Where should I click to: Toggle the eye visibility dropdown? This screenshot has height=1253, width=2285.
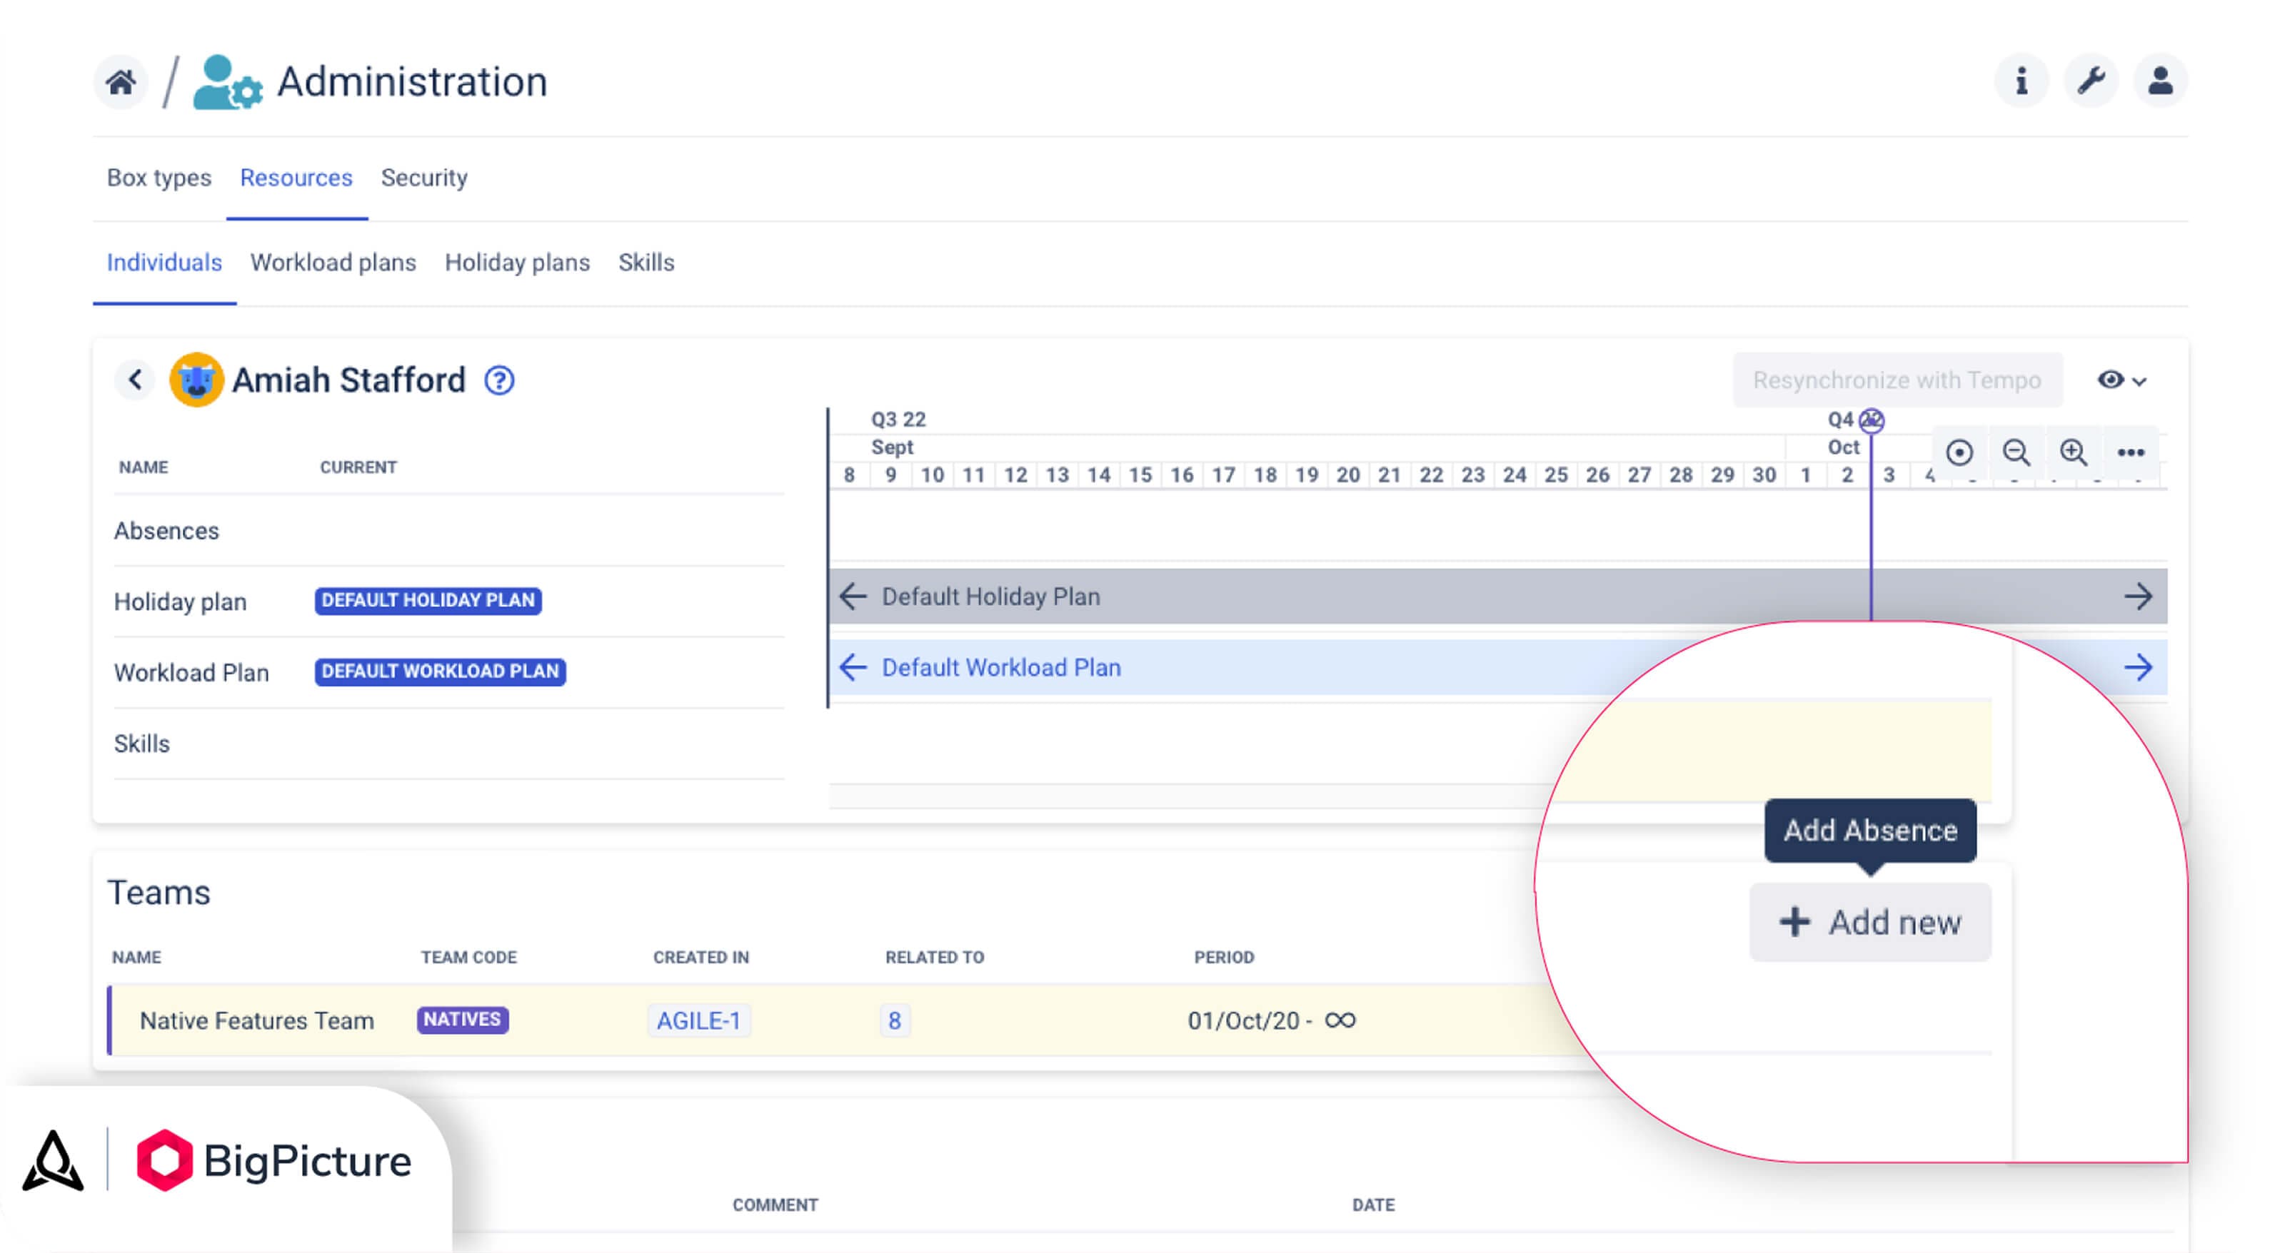tap(2121, 380)
